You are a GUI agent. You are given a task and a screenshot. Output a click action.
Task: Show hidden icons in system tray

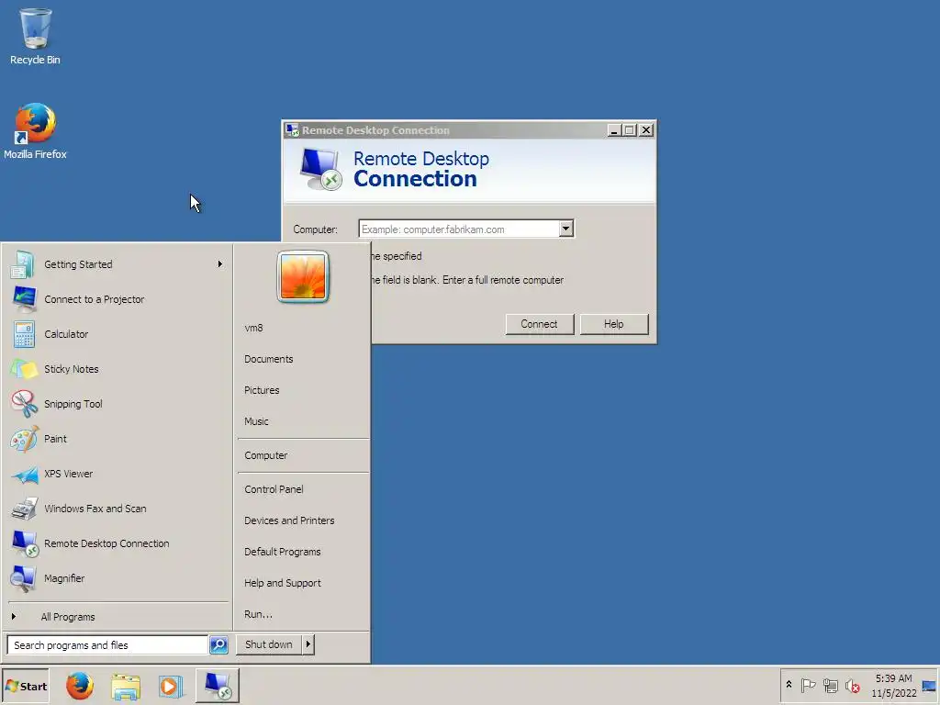coord(789,685)
